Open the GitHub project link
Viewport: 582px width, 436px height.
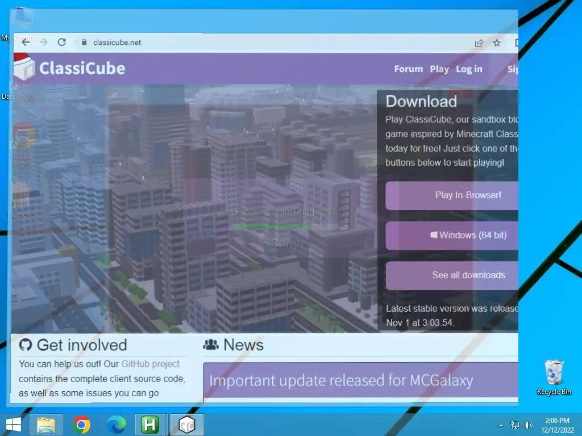click(150, 364)
